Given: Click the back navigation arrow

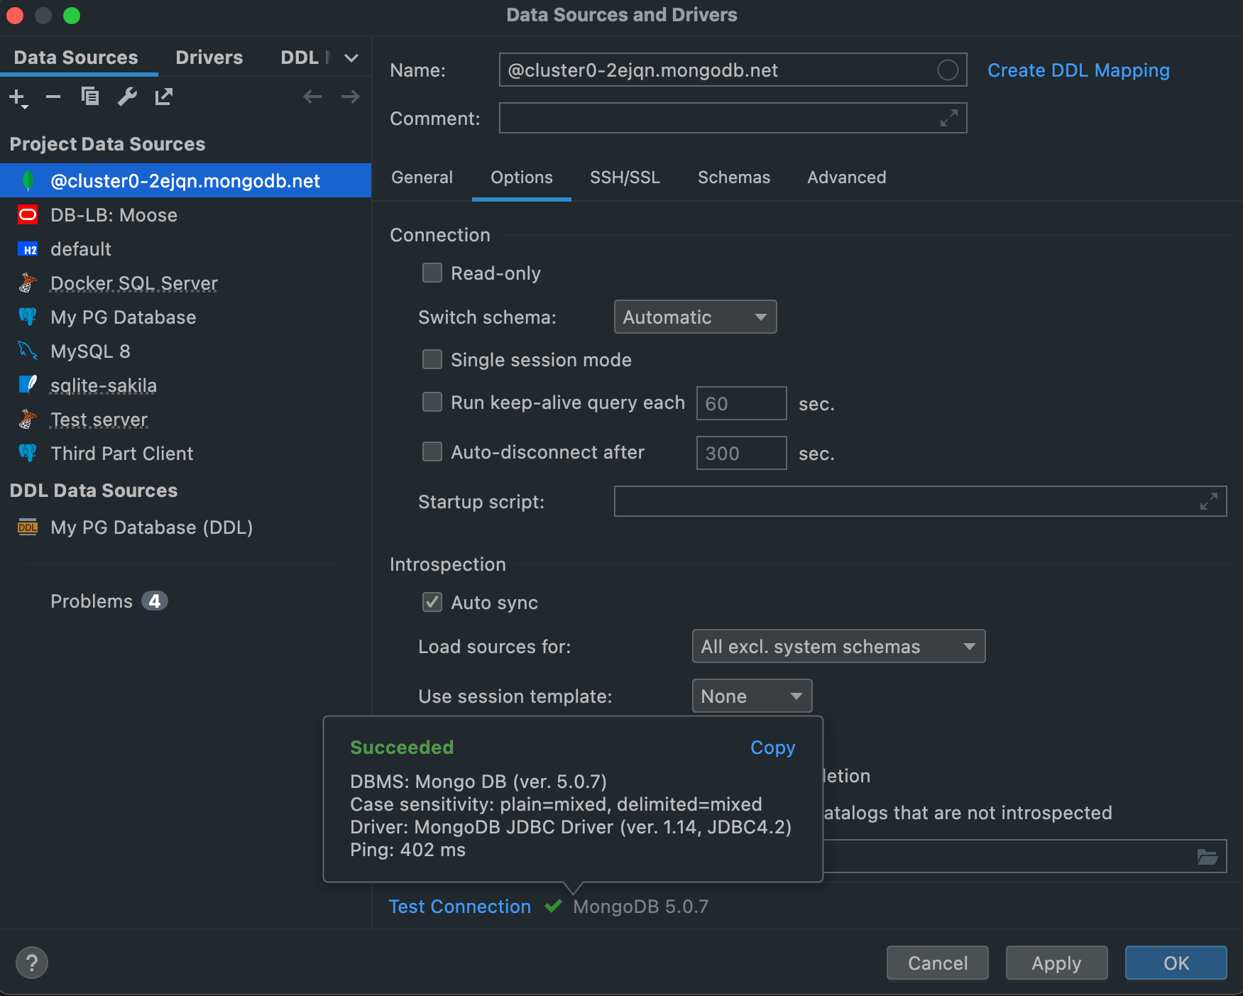Looking at the screenshot, I should click(312, 97).
